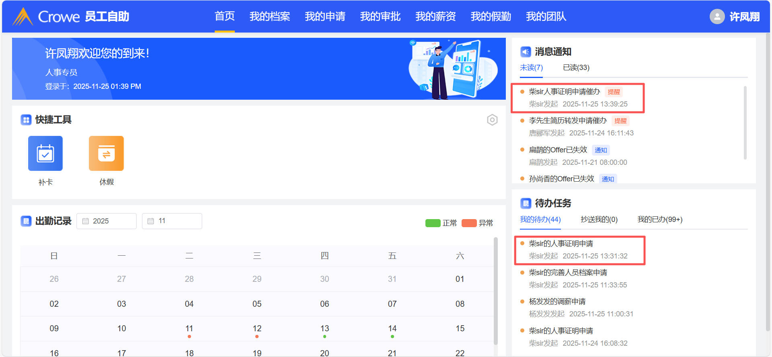Select date 13 in attendance calendar
Screen dimensions: 772x357
pos(324,328)
